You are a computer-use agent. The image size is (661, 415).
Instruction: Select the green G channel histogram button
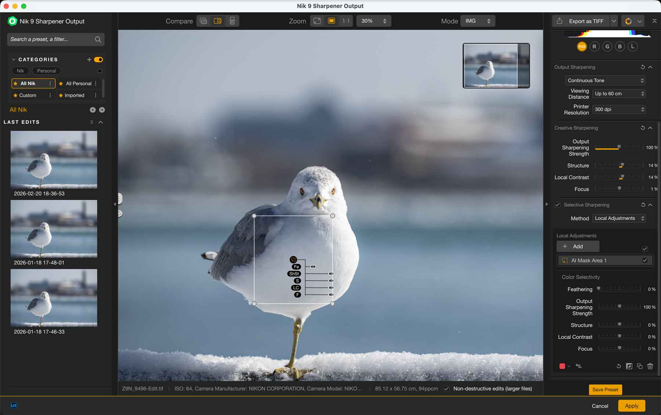[607, 47]
